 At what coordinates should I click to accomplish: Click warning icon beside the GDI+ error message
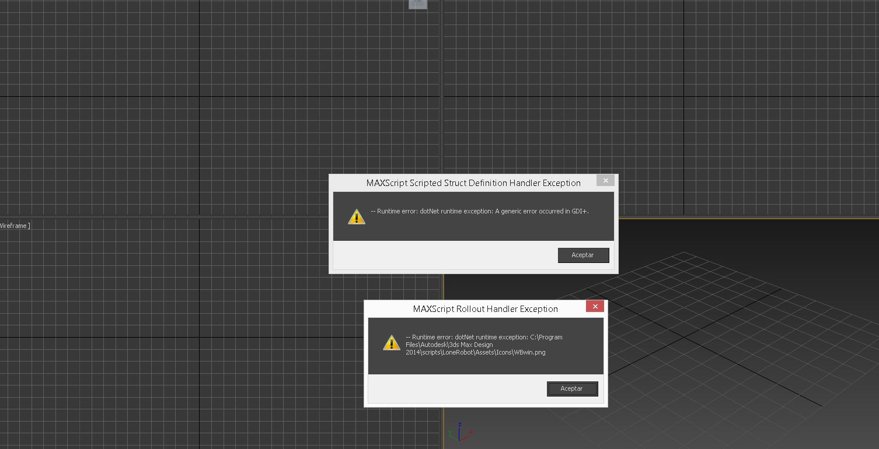[357, 217]
